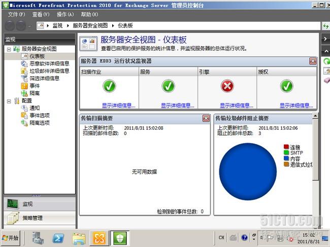Collapse the right pane section chevron
Image resolution: width=330 pixels, height=247 pixels.
pos(326,51)
